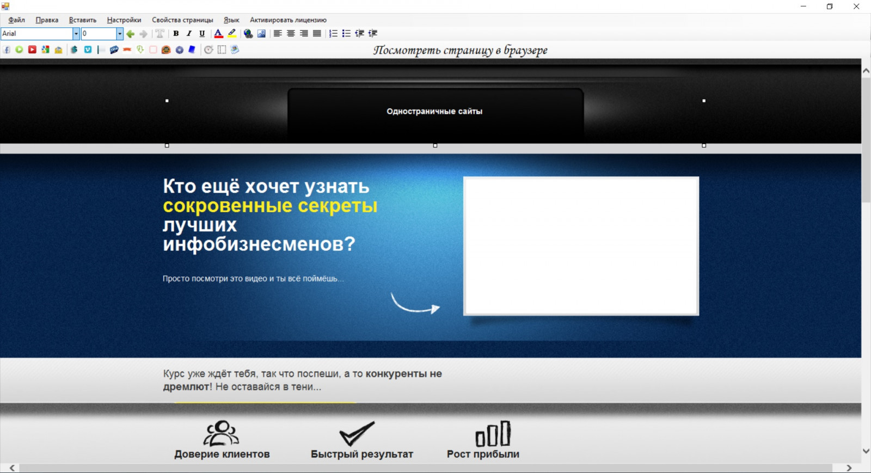Click the orange ribbon banner icon

click(127, 50)
